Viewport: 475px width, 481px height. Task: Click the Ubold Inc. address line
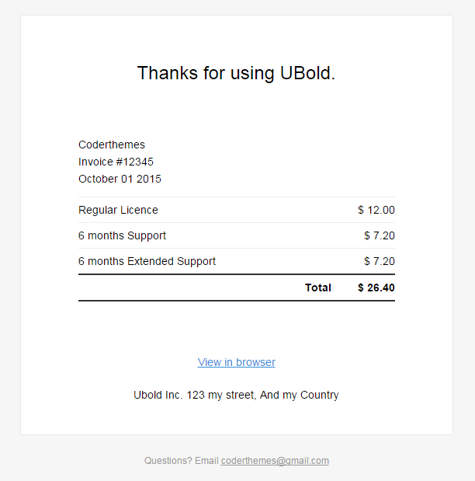[236, 395]
